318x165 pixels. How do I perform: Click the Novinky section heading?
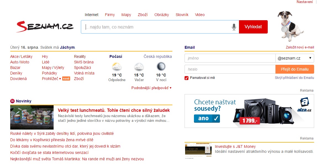click(24, 101)
